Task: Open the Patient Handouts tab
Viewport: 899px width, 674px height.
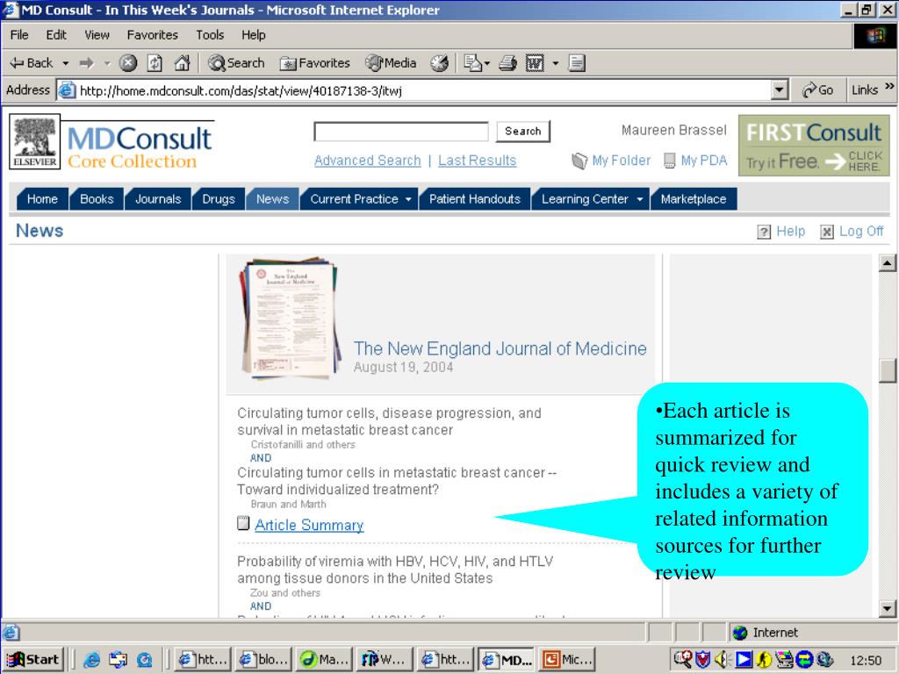Action: (475, 199)
